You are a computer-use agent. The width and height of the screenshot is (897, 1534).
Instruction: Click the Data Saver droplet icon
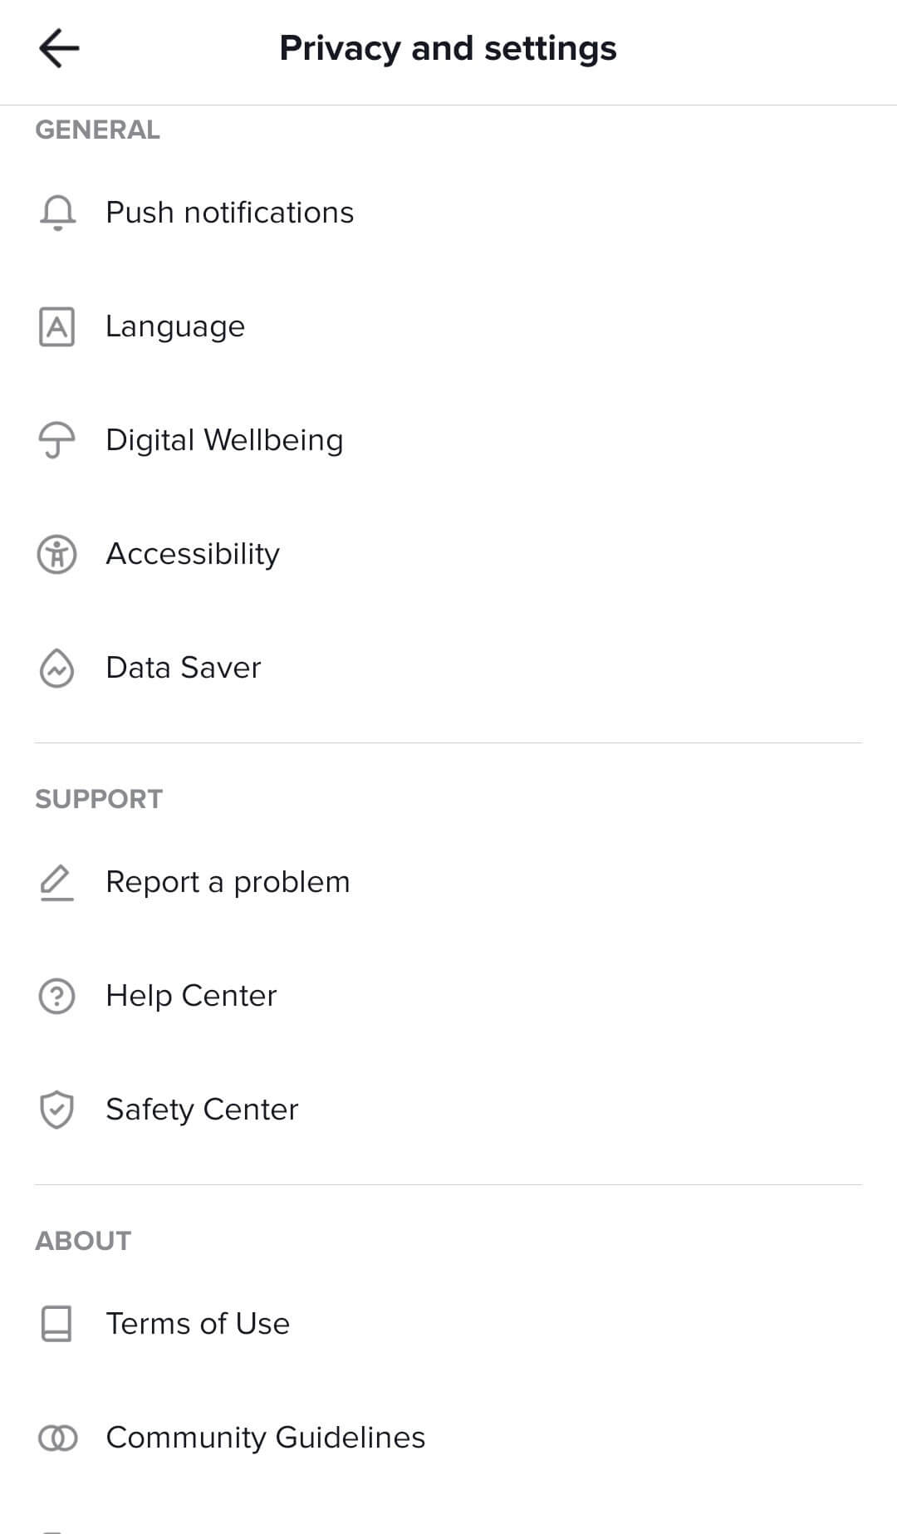(x=56, y=668)
